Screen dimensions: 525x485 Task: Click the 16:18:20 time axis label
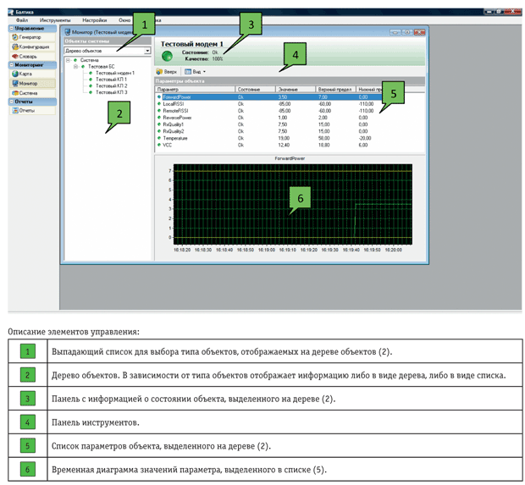[x=182, y=250]
